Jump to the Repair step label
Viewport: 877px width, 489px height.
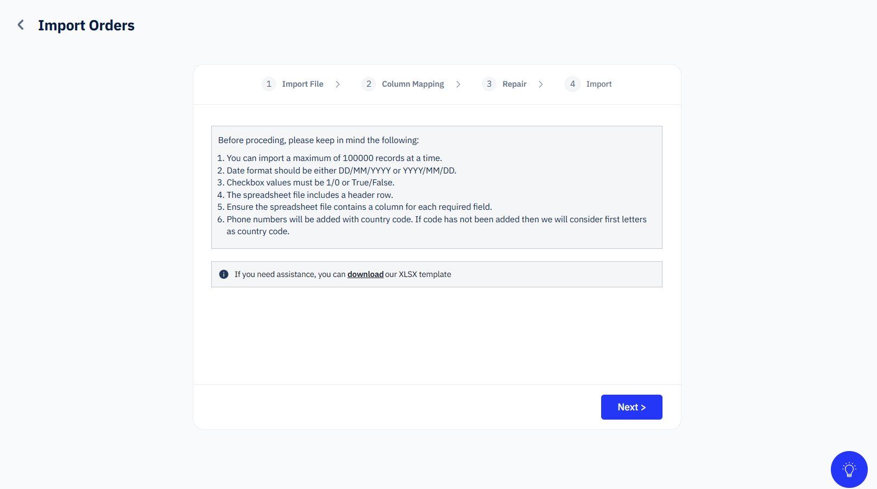pos(514,84)
